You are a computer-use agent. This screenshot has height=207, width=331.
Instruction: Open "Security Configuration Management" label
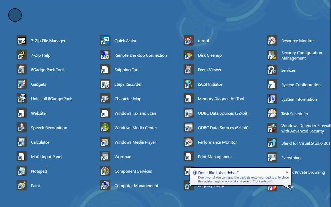(x=302, y=55)
